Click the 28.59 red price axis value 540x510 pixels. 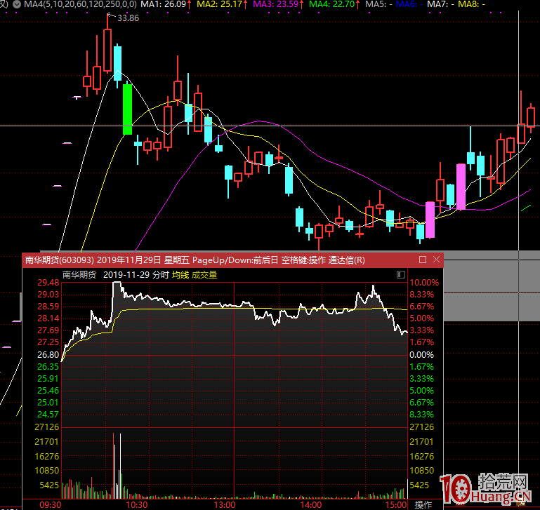tap(48, 307)
